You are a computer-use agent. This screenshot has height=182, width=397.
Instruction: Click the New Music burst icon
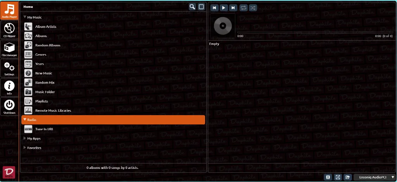pos(28,73)
